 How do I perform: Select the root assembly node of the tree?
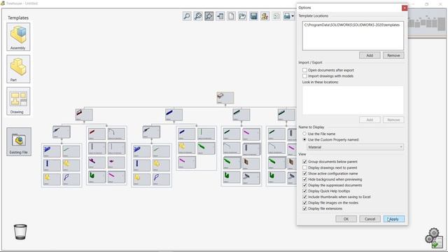click(225, 98)
